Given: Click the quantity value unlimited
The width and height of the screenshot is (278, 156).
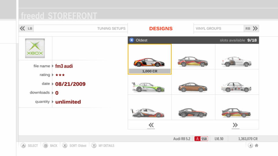Looking at the screenshot, I should pos(68,102).
